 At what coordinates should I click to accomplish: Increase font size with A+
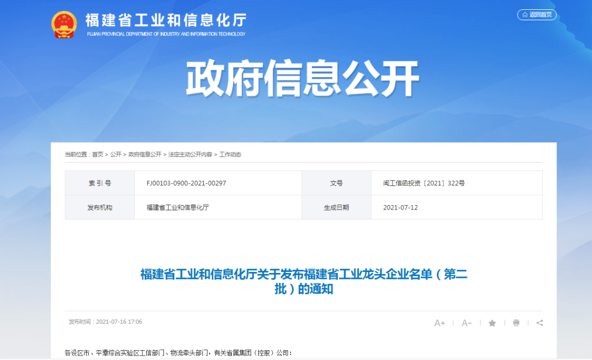pyautogui.click(x=440, y=323)
